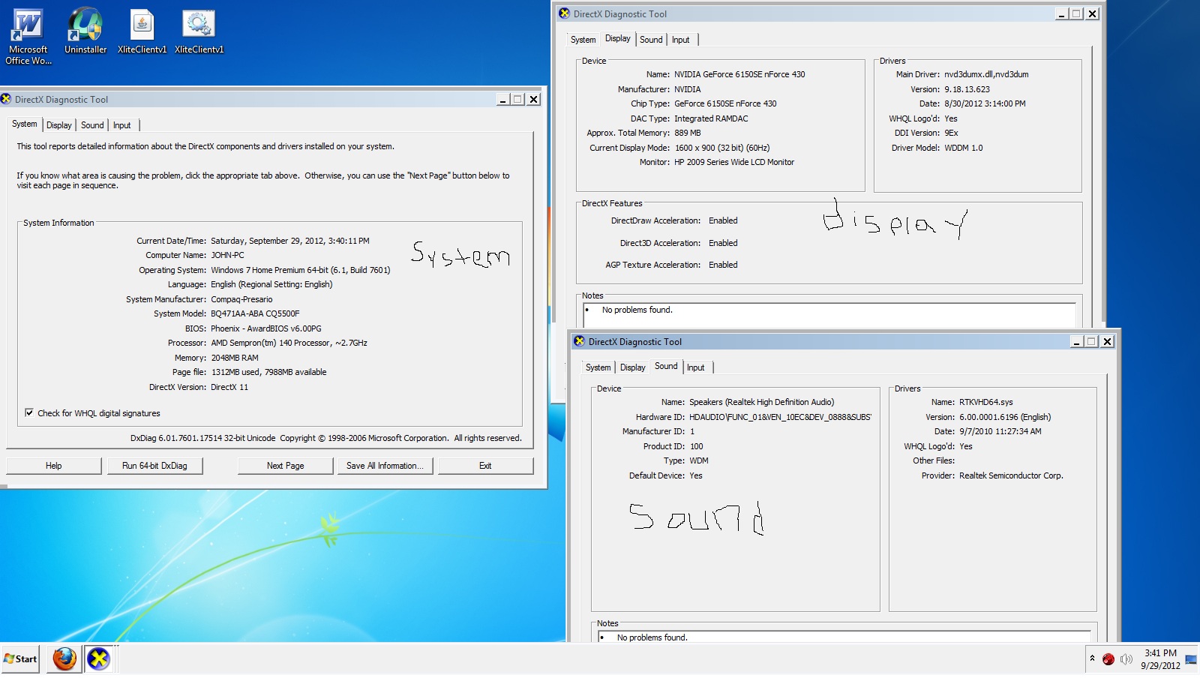Click the Exit button
1200x681 pixels.
(485, 466)
